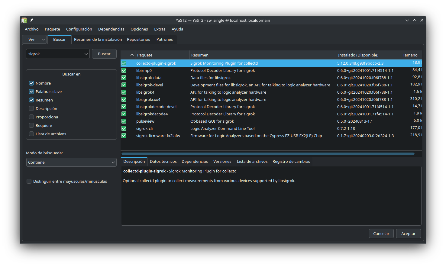Open the Lista de archivos details tab
Screen dimensions: 446x267
point(252,161)
